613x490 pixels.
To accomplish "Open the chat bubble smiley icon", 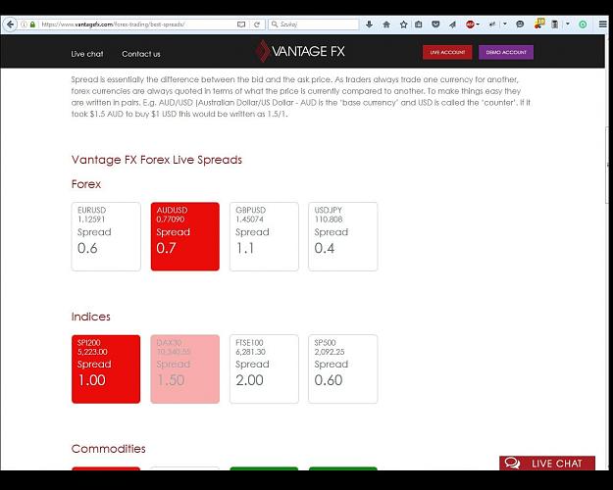I will (520, 24).
